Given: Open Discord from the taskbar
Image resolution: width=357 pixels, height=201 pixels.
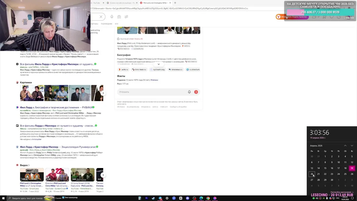Looking at the screenshot, I should [187, 198].
